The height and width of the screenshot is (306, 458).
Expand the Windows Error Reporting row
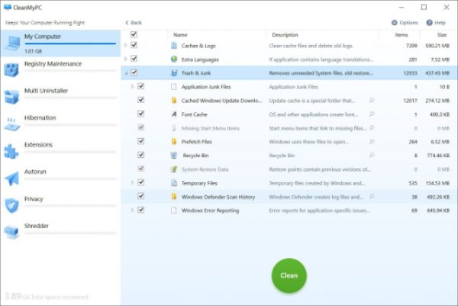point(132,210)
